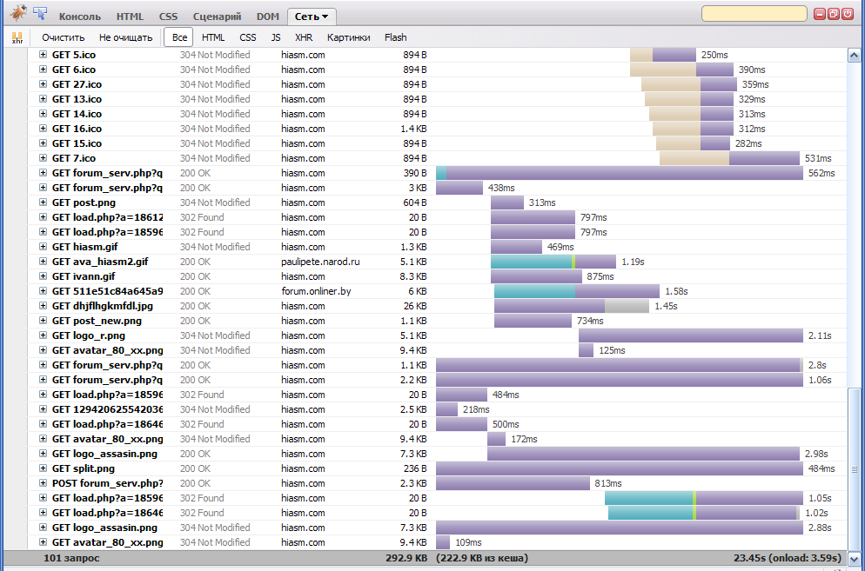Switch to the Консоль tab

(x=80, y=17)
